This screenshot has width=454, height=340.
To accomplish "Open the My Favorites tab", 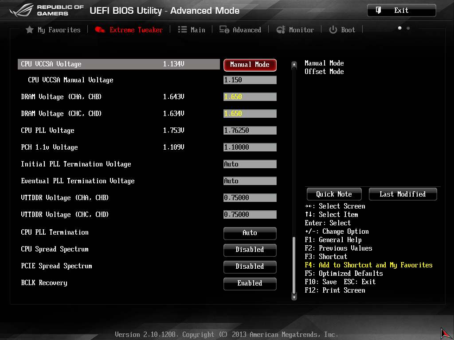I will tap(53, 30).
